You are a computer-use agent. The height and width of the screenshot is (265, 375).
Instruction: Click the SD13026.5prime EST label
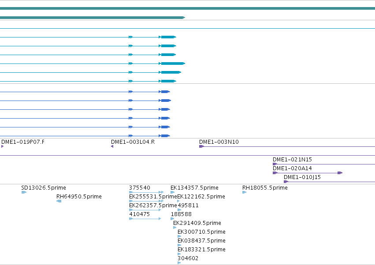coord(44,188)
